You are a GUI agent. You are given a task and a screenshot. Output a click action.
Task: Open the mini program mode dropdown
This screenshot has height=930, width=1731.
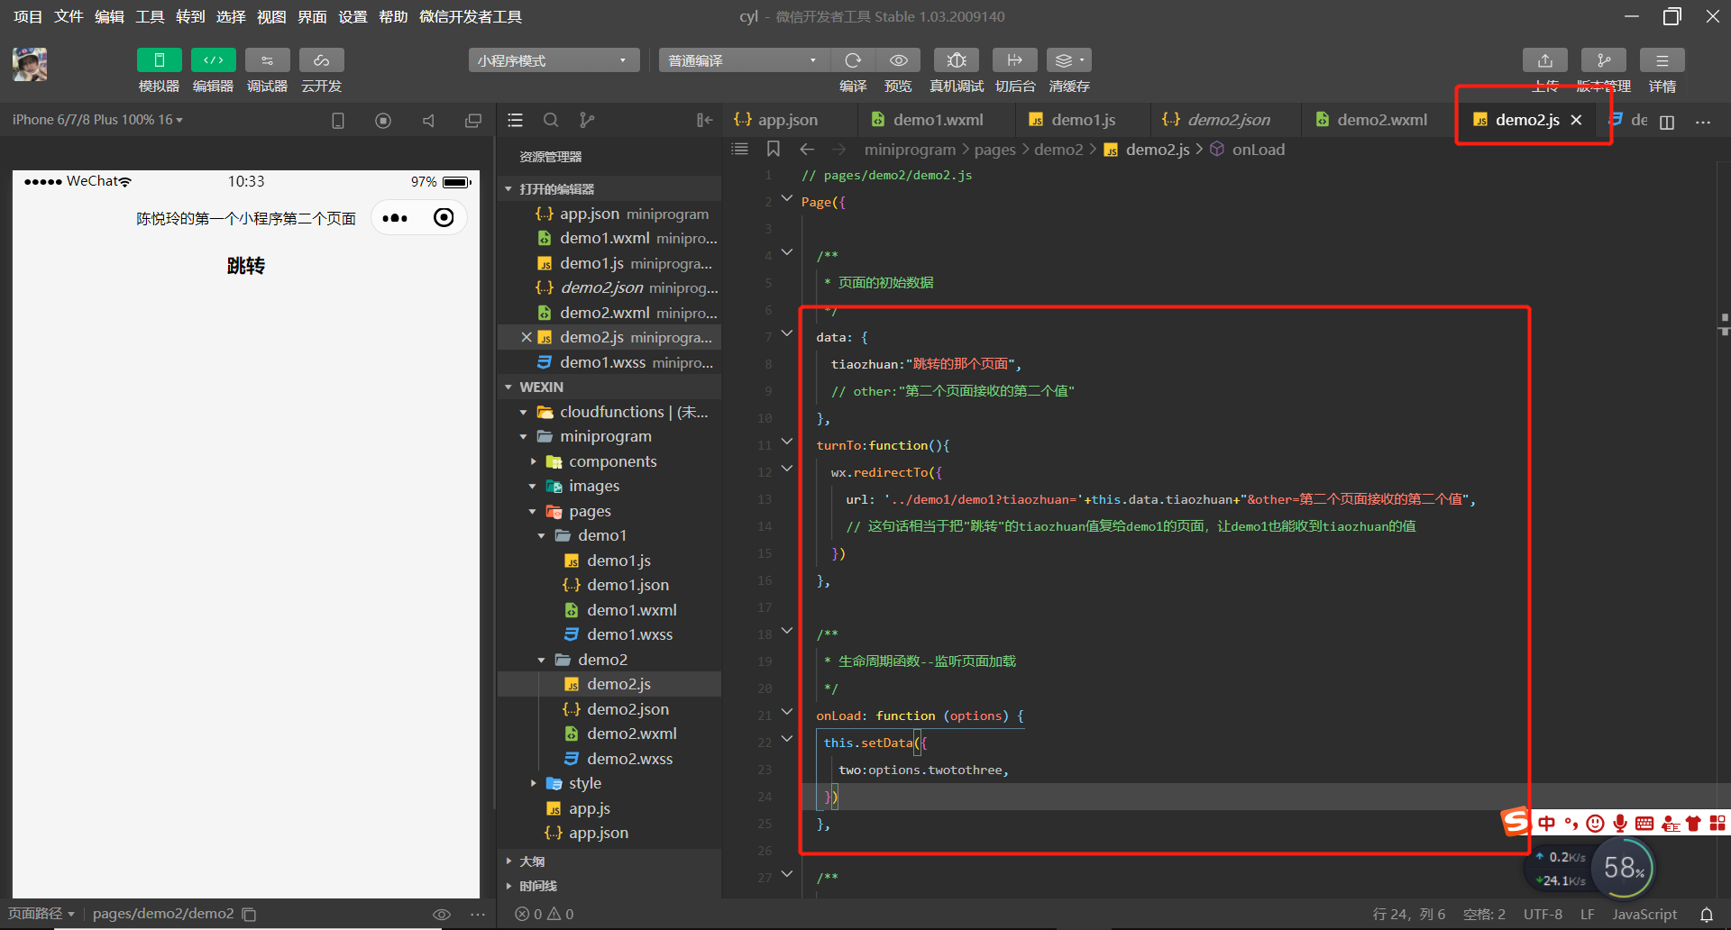tap(554, 60)
